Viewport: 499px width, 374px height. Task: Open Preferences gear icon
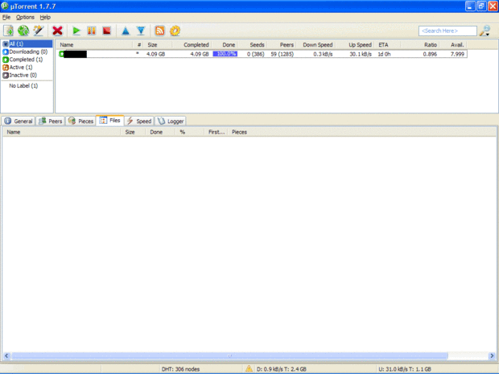pyautogui.click(x=175, y=31)
